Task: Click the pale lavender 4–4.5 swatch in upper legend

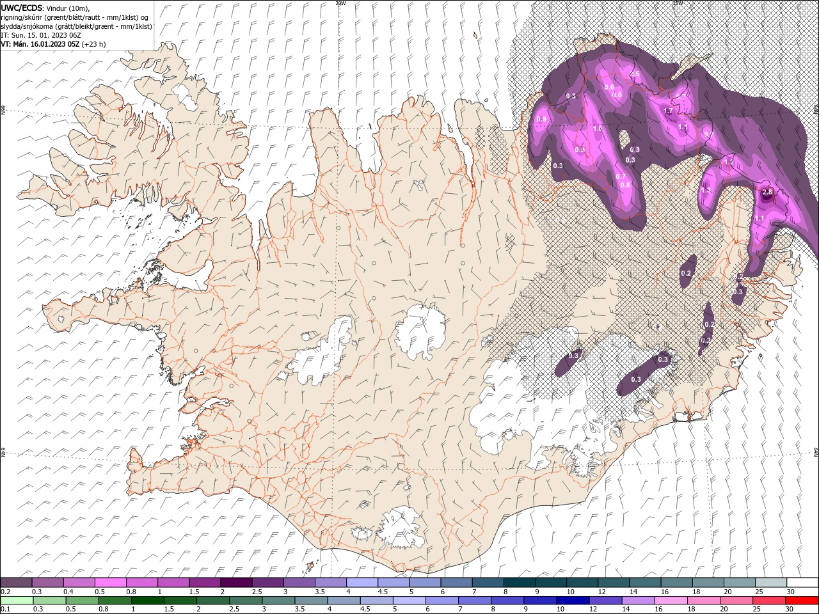Action: (x=362, y=583)
